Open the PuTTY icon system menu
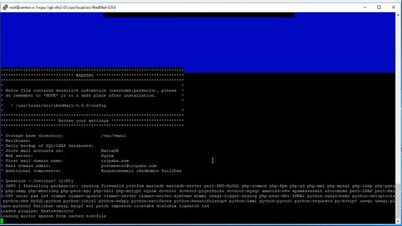The width and height of the screenshot is (402, 226). (x=5, y=8)
